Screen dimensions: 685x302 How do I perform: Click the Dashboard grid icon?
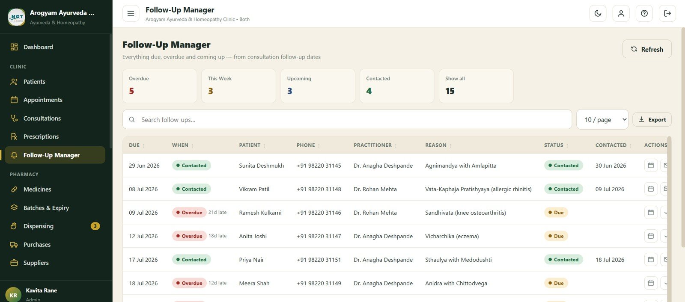tap(14, 47)
